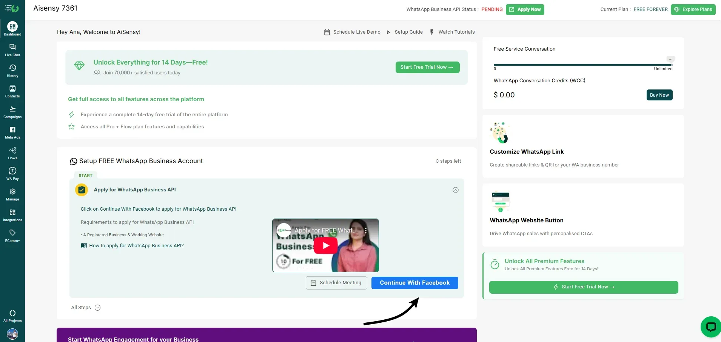Expand All Steps list

86,308
